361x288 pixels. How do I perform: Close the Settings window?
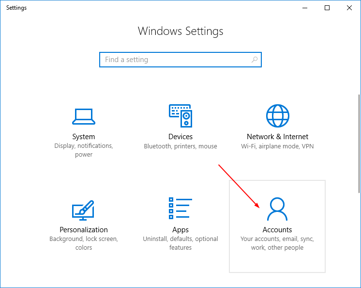pos(349,8)
